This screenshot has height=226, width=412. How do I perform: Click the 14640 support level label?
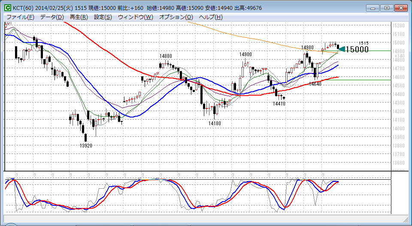(315, 84)
